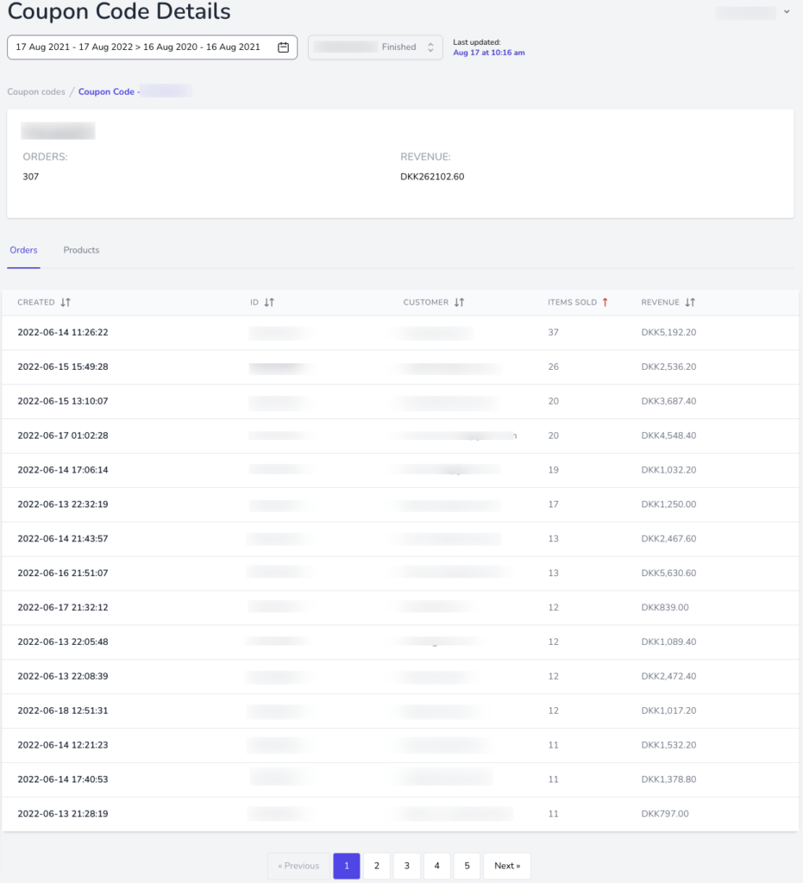Sort orders by Customer column
Screen dimensions: 803x883
coord(459,303)
